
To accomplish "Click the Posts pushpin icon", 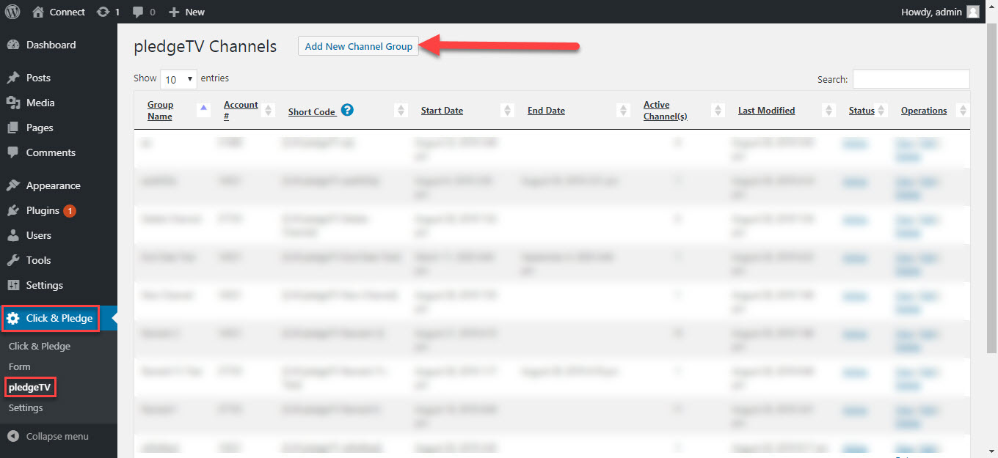I will point(13,78).
